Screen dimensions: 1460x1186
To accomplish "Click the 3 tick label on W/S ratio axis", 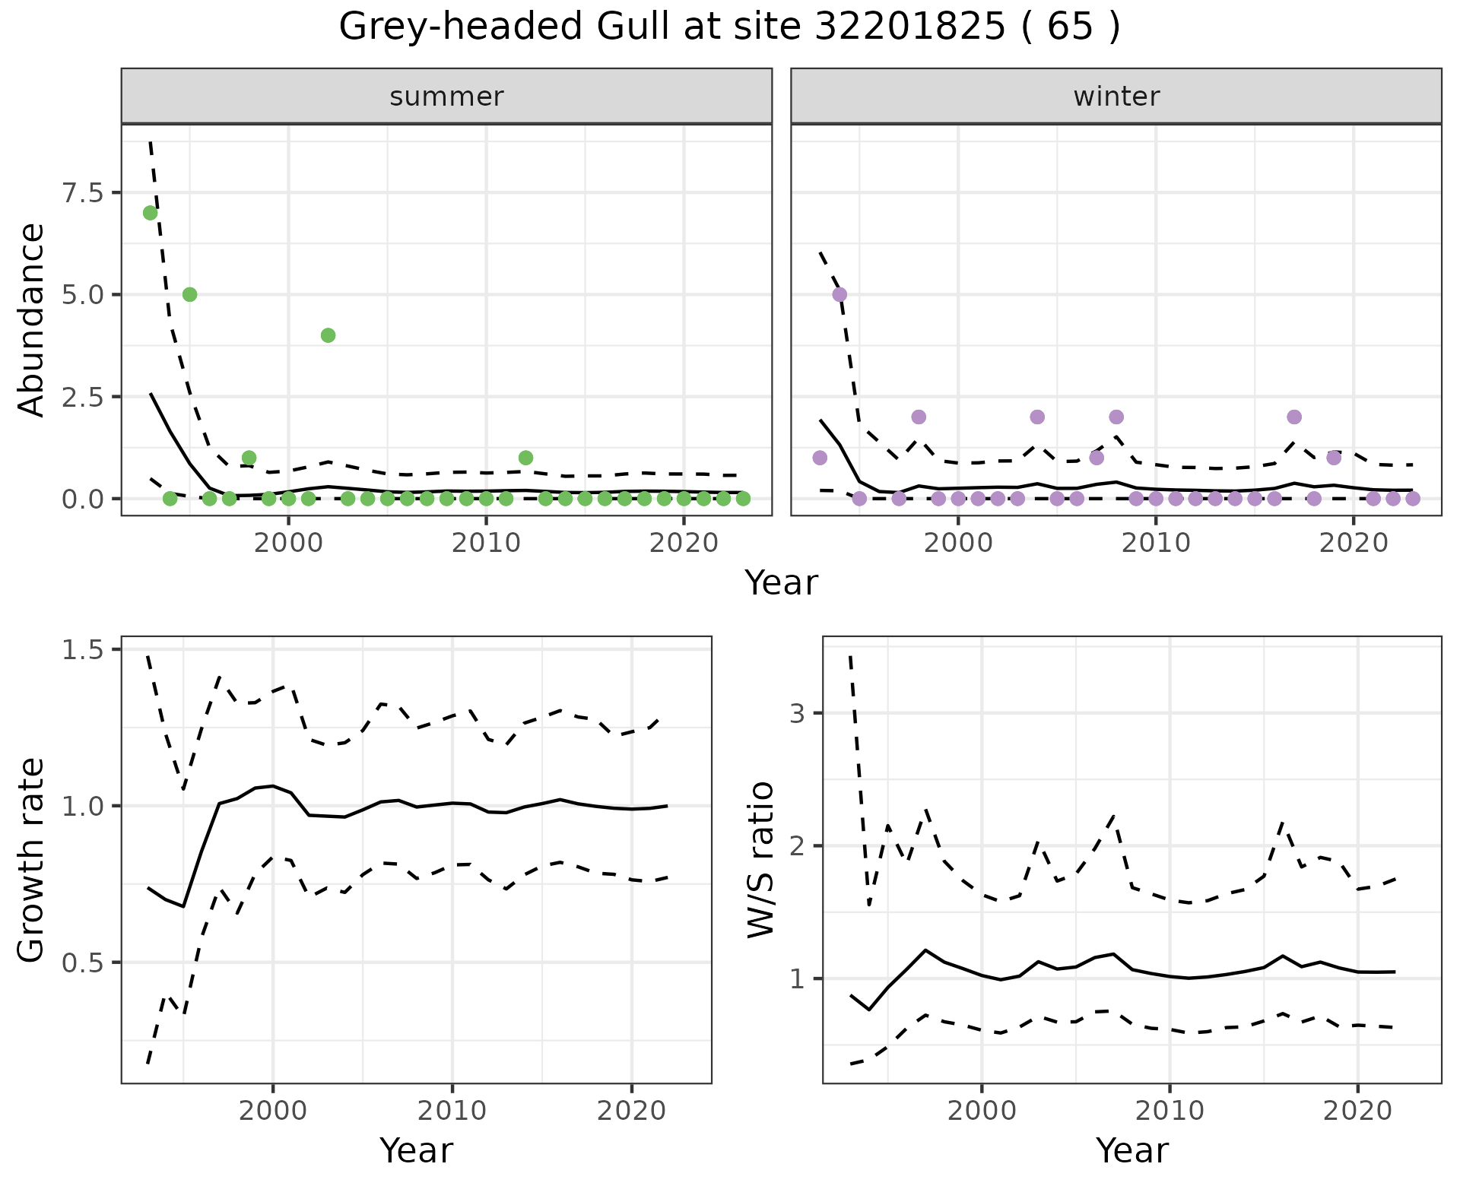I will [x=796, y=714].
